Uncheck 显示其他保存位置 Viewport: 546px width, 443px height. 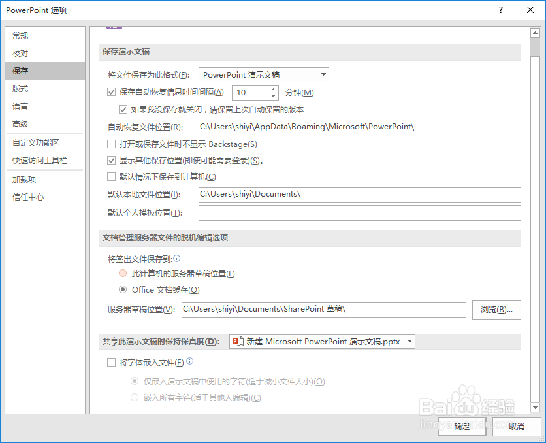[x=112, y=160]
